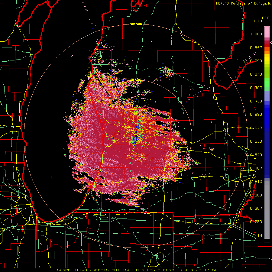This screenshot has height=272, width=272.
Task: Click the 100 NMI range ring label
Action: [136, 24]
